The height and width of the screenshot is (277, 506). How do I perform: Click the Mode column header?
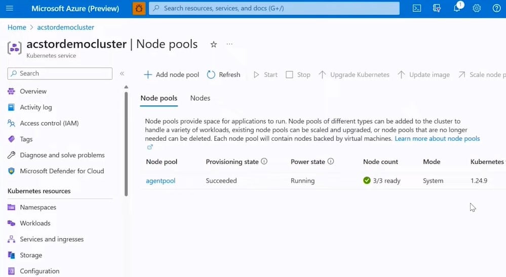click(x=432, y=162)
